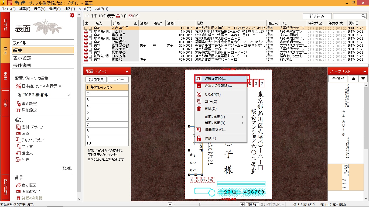Close the 日本語フォントのみ表示 filter
The image size is (369, 207).
[60, 86]
